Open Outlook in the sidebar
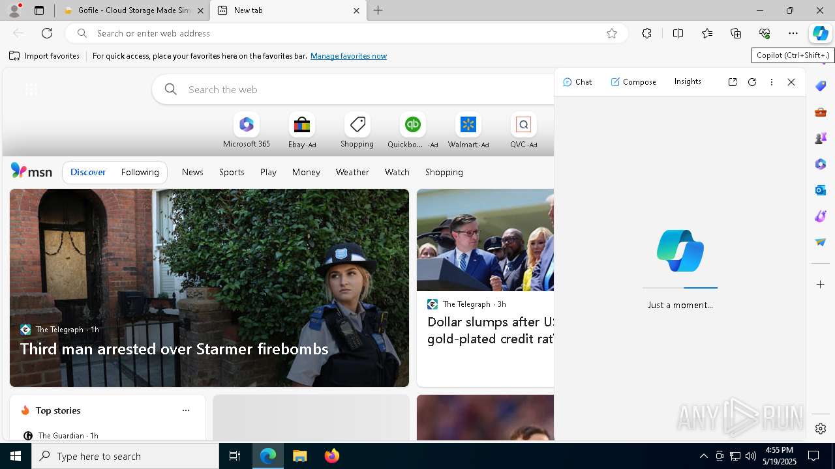The width and height of the screenshot is (835, 469). click(x=821, y=190)
